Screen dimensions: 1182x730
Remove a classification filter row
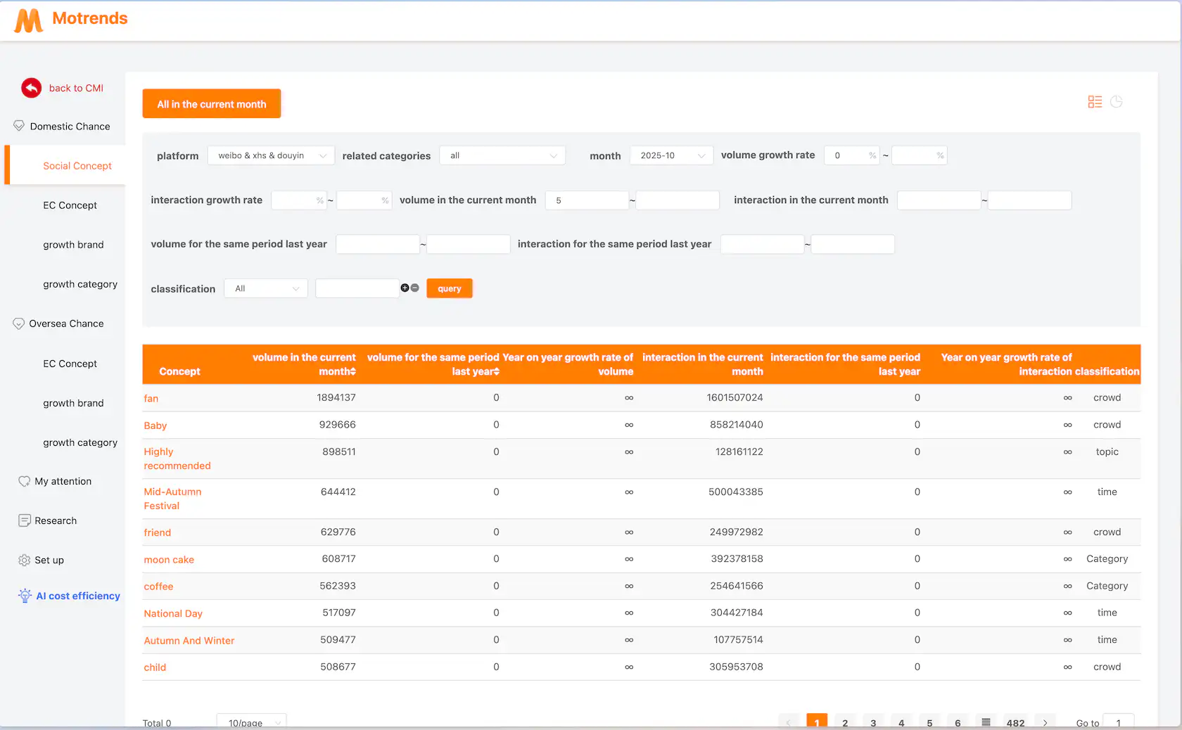click(414, 288)
